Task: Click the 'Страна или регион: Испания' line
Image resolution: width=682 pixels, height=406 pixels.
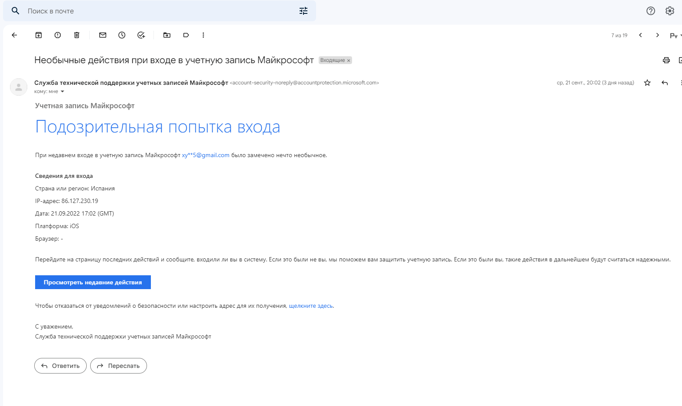Action: 75,188
